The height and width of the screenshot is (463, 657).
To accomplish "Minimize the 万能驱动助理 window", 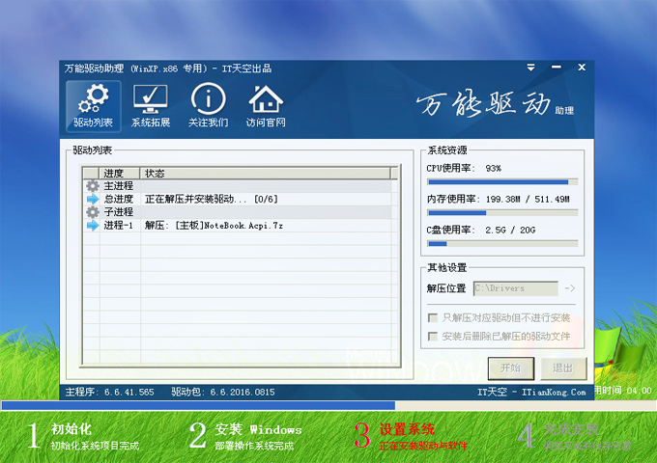I will (557, 68).
